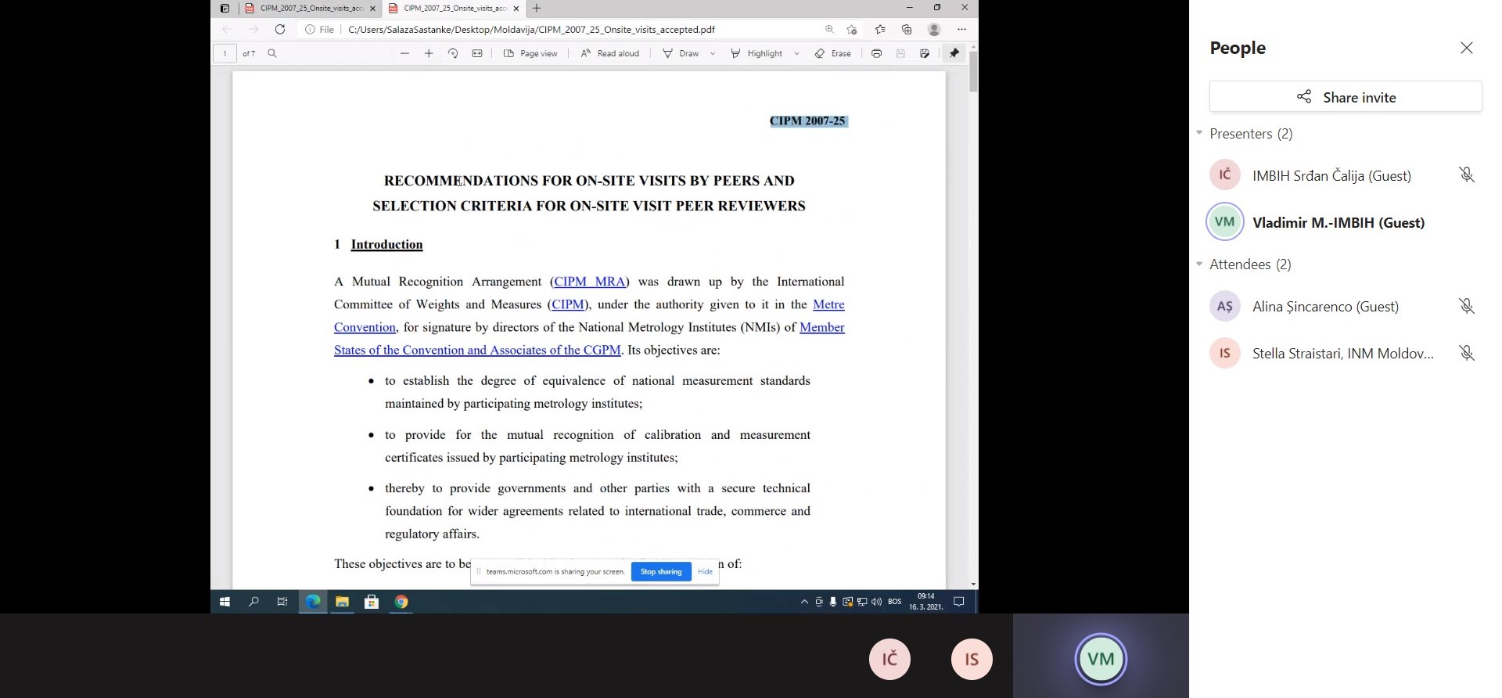Viewport: 1502px width, 698px height.
Task: Open the Highlight color dropdown arrow
Action: pos(796,53)
